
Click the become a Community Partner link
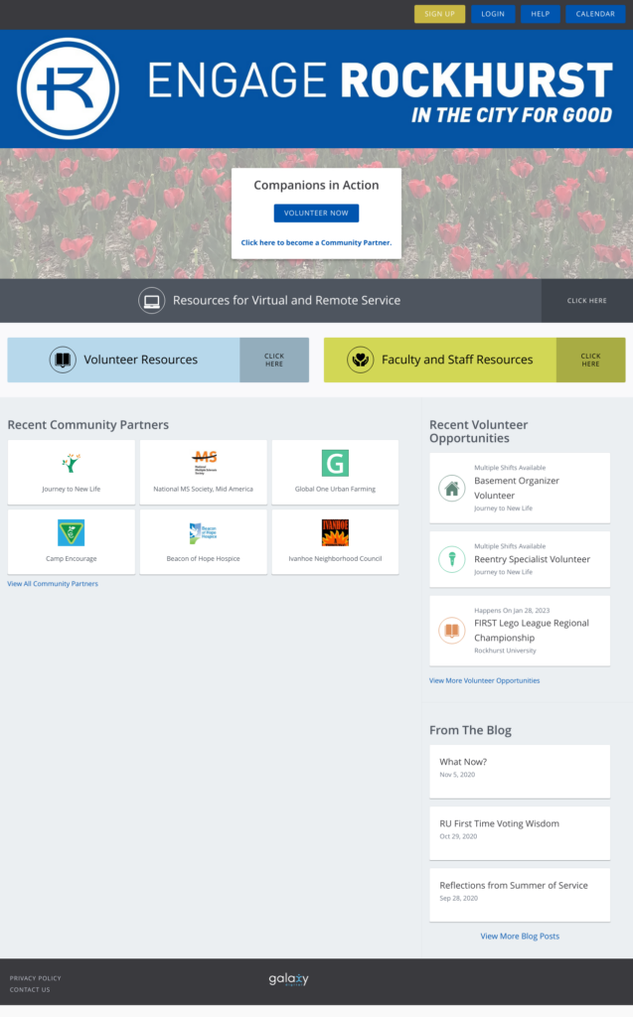(316, 242)
